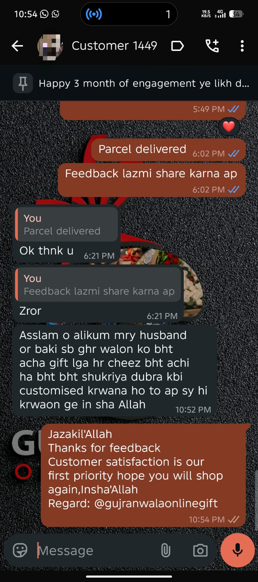Tap the live broadcast pill in the status bar
Viewport: 258px width, 582px height.
point(129,14)
